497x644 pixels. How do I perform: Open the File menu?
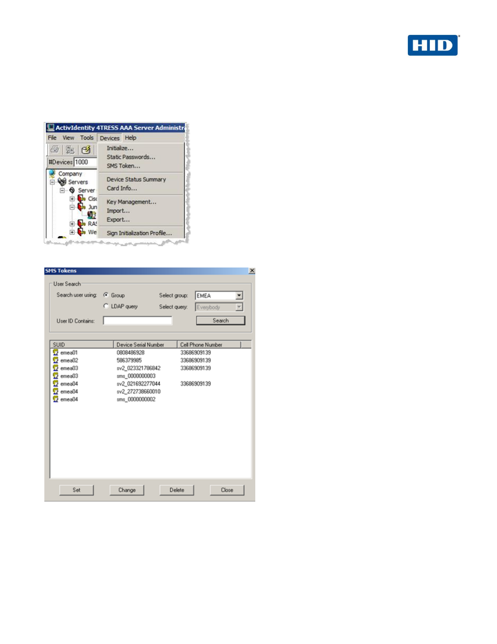tap(52, 138)
